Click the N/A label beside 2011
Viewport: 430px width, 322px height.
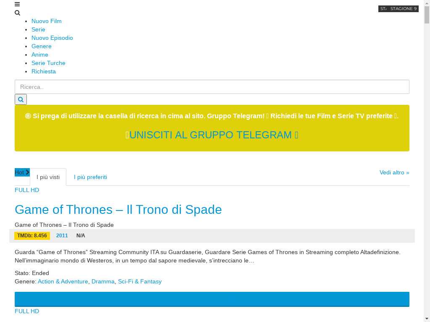[81, 236]
